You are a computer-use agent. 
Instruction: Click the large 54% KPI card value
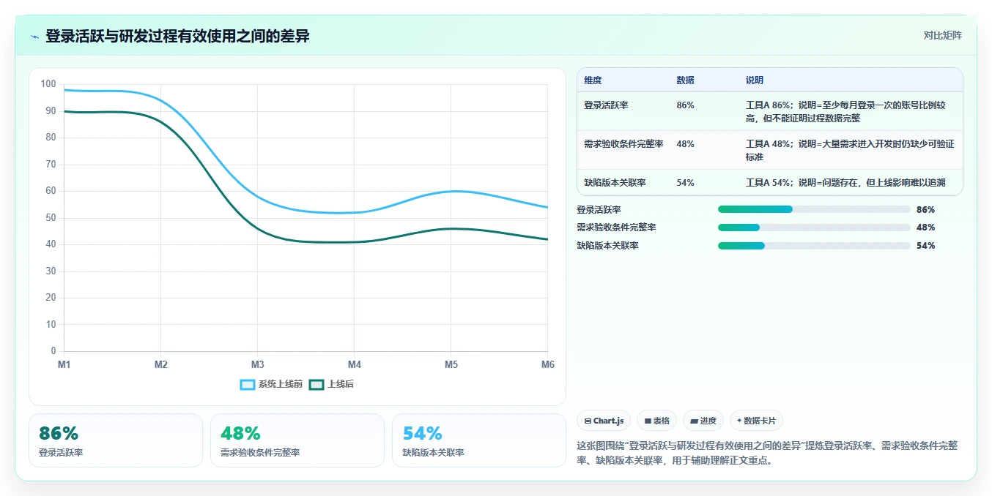pos(422,434)
